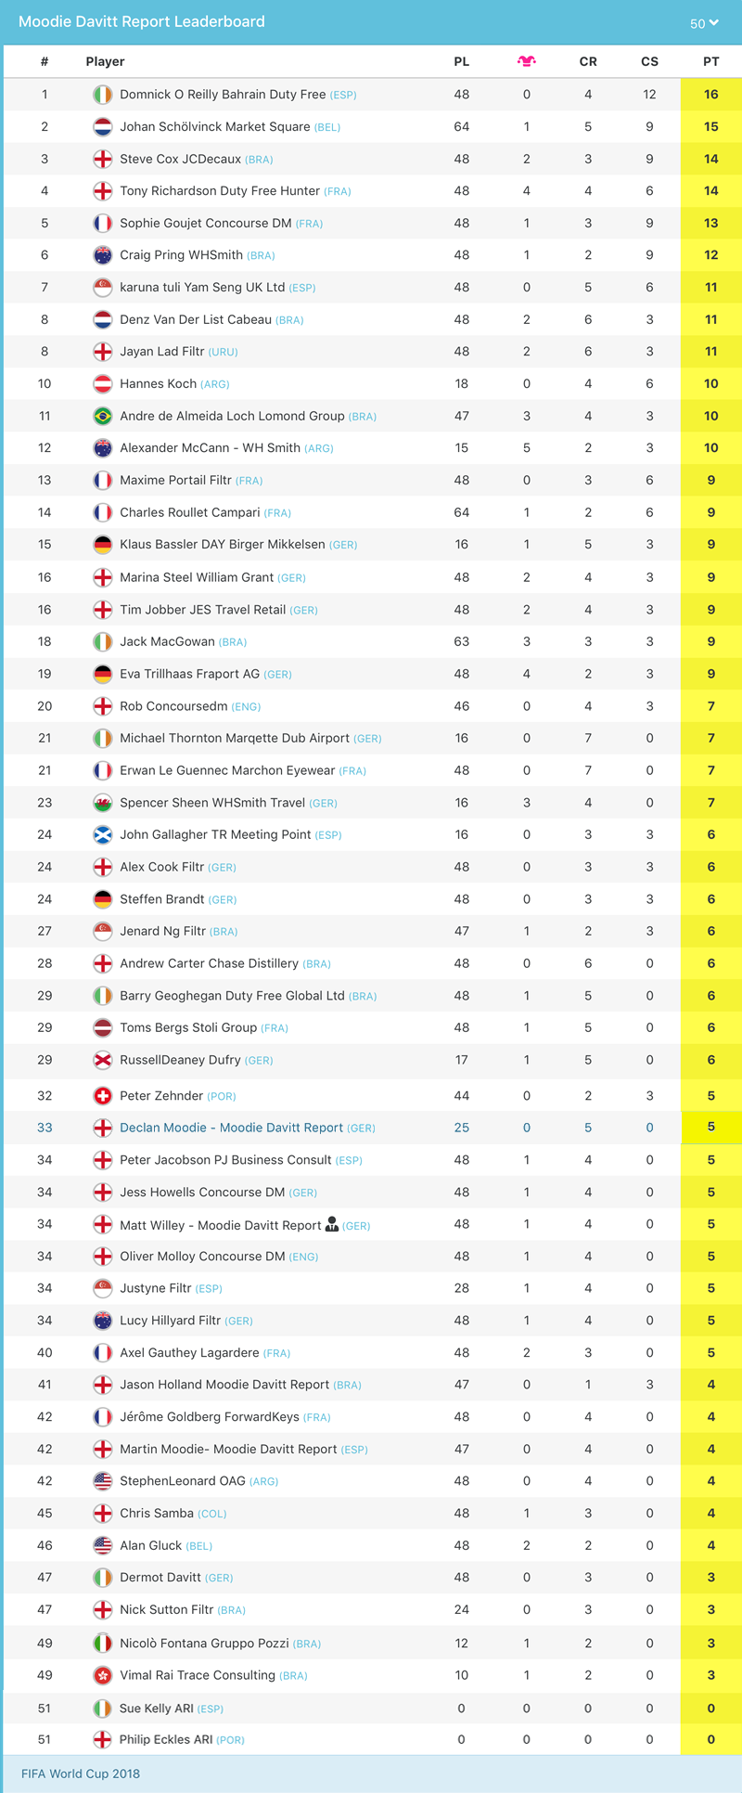Click highlighted 16 points cell for rank one
This screenshot has width=742, height=1793.
click(711, 95)
